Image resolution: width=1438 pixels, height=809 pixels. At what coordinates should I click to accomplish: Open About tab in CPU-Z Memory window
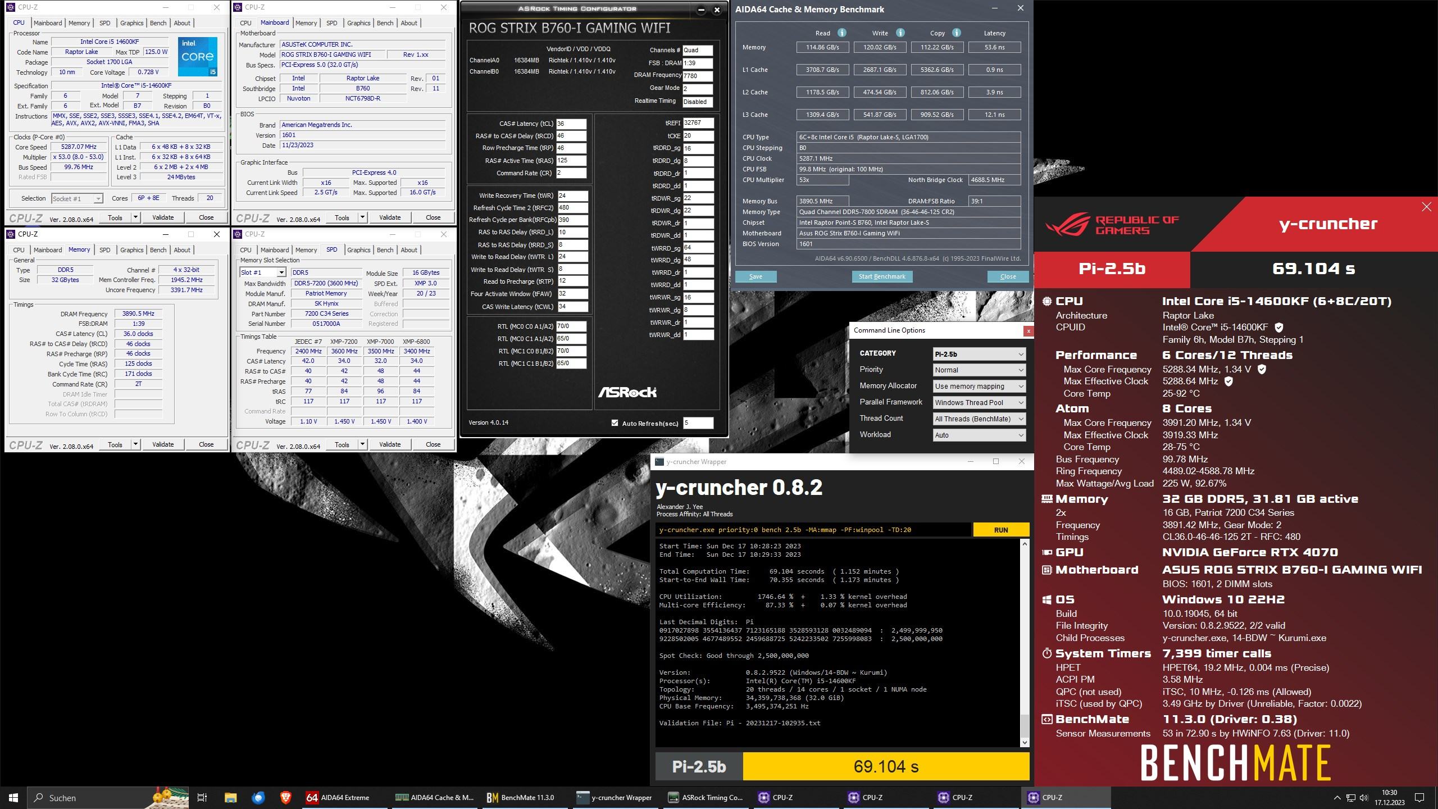182,250
